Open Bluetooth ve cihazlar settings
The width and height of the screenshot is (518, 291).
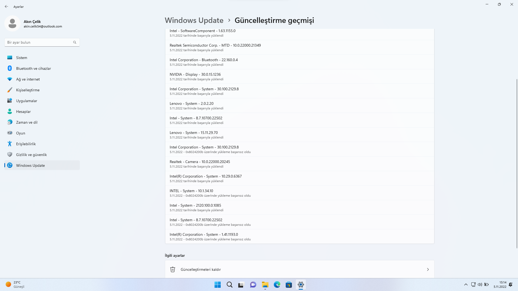(x=33, y=68)
